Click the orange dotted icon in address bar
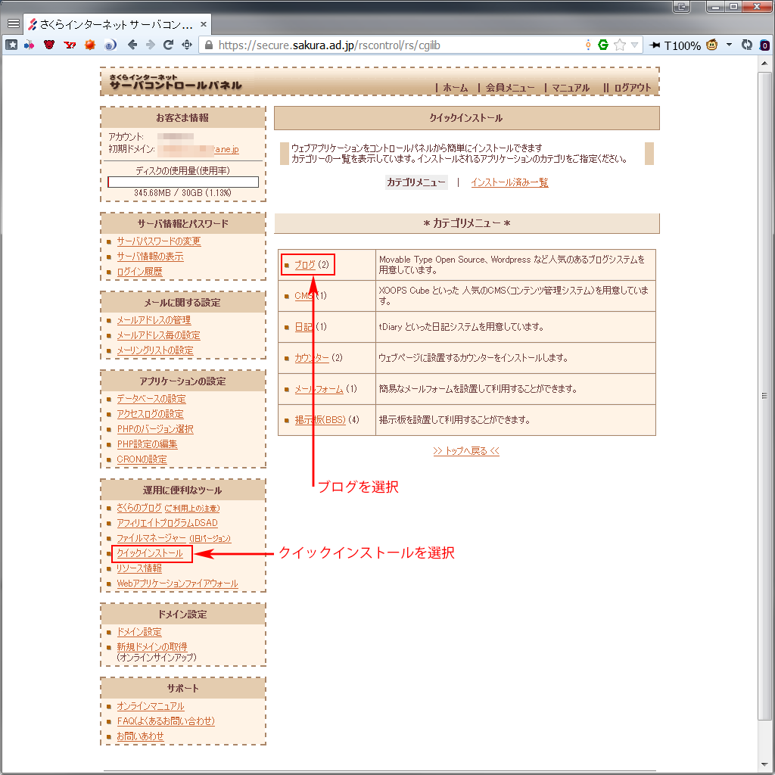Screen dimensions: 775x775 [x=587, y=45]
